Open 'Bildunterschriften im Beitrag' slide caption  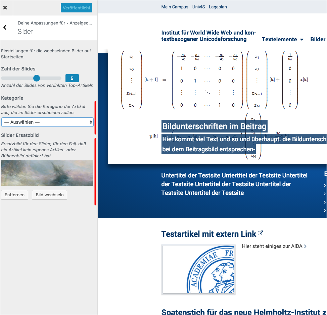tap(214, 126)
